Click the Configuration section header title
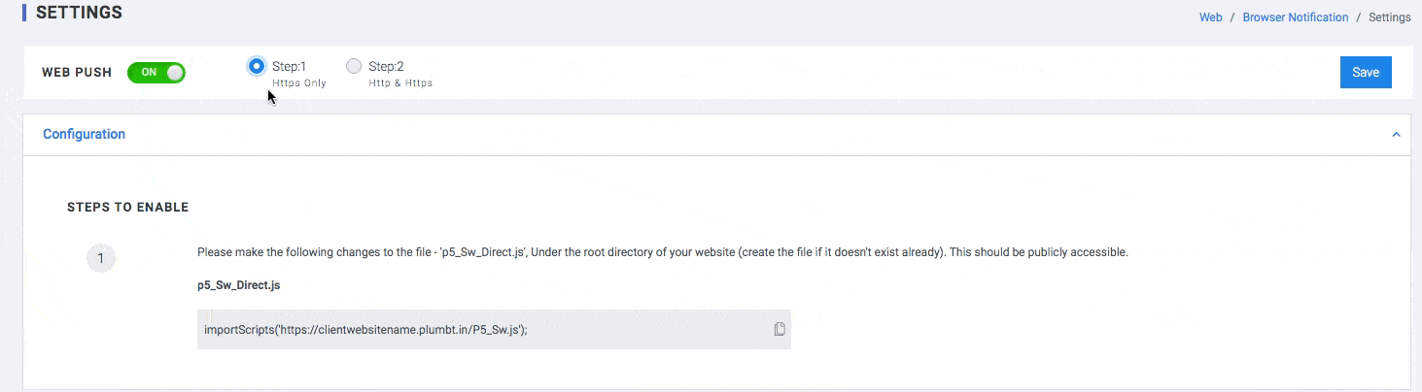The image size is (1422, 392). [x=84, y=134]
